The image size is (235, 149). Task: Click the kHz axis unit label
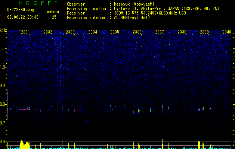pyautogui.click(x=3, y=30)
